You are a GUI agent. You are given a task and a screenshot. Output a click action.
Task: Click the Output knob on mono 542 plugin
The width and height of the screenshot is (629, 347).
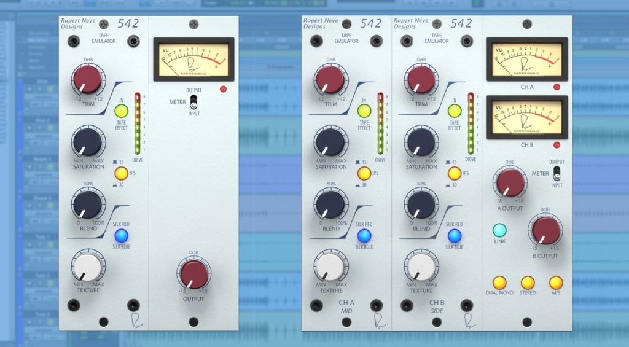pos(193,274)
